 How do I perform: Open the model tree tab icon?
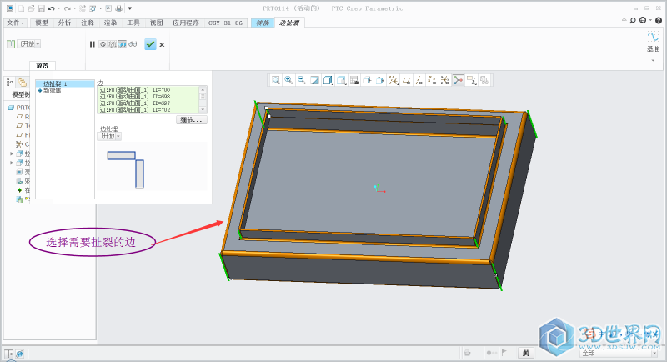coord(10,82)
